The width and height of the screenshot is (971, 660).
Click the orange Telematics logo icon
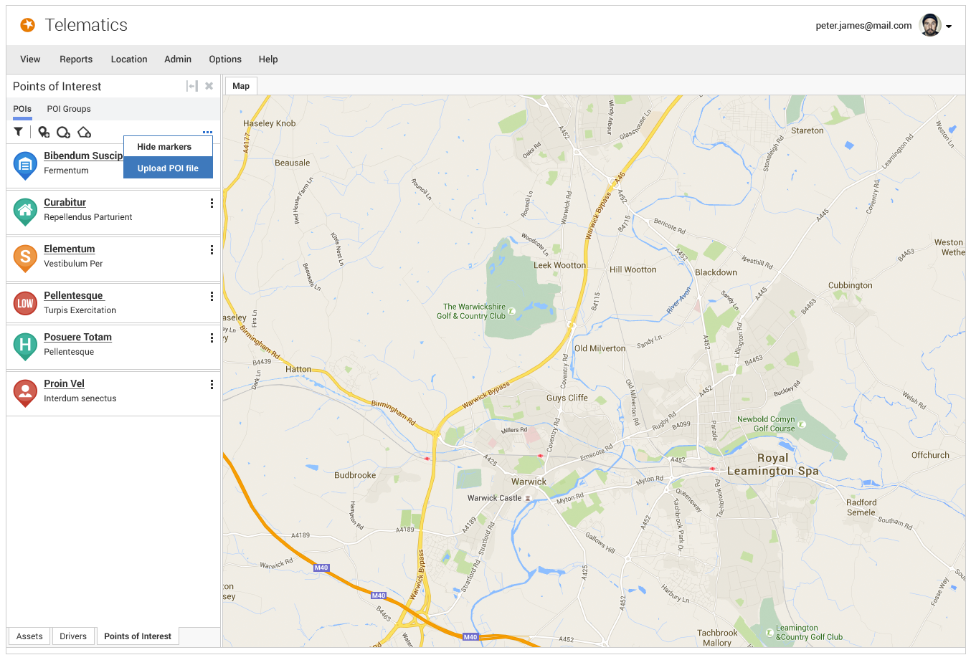coord(27,25)
